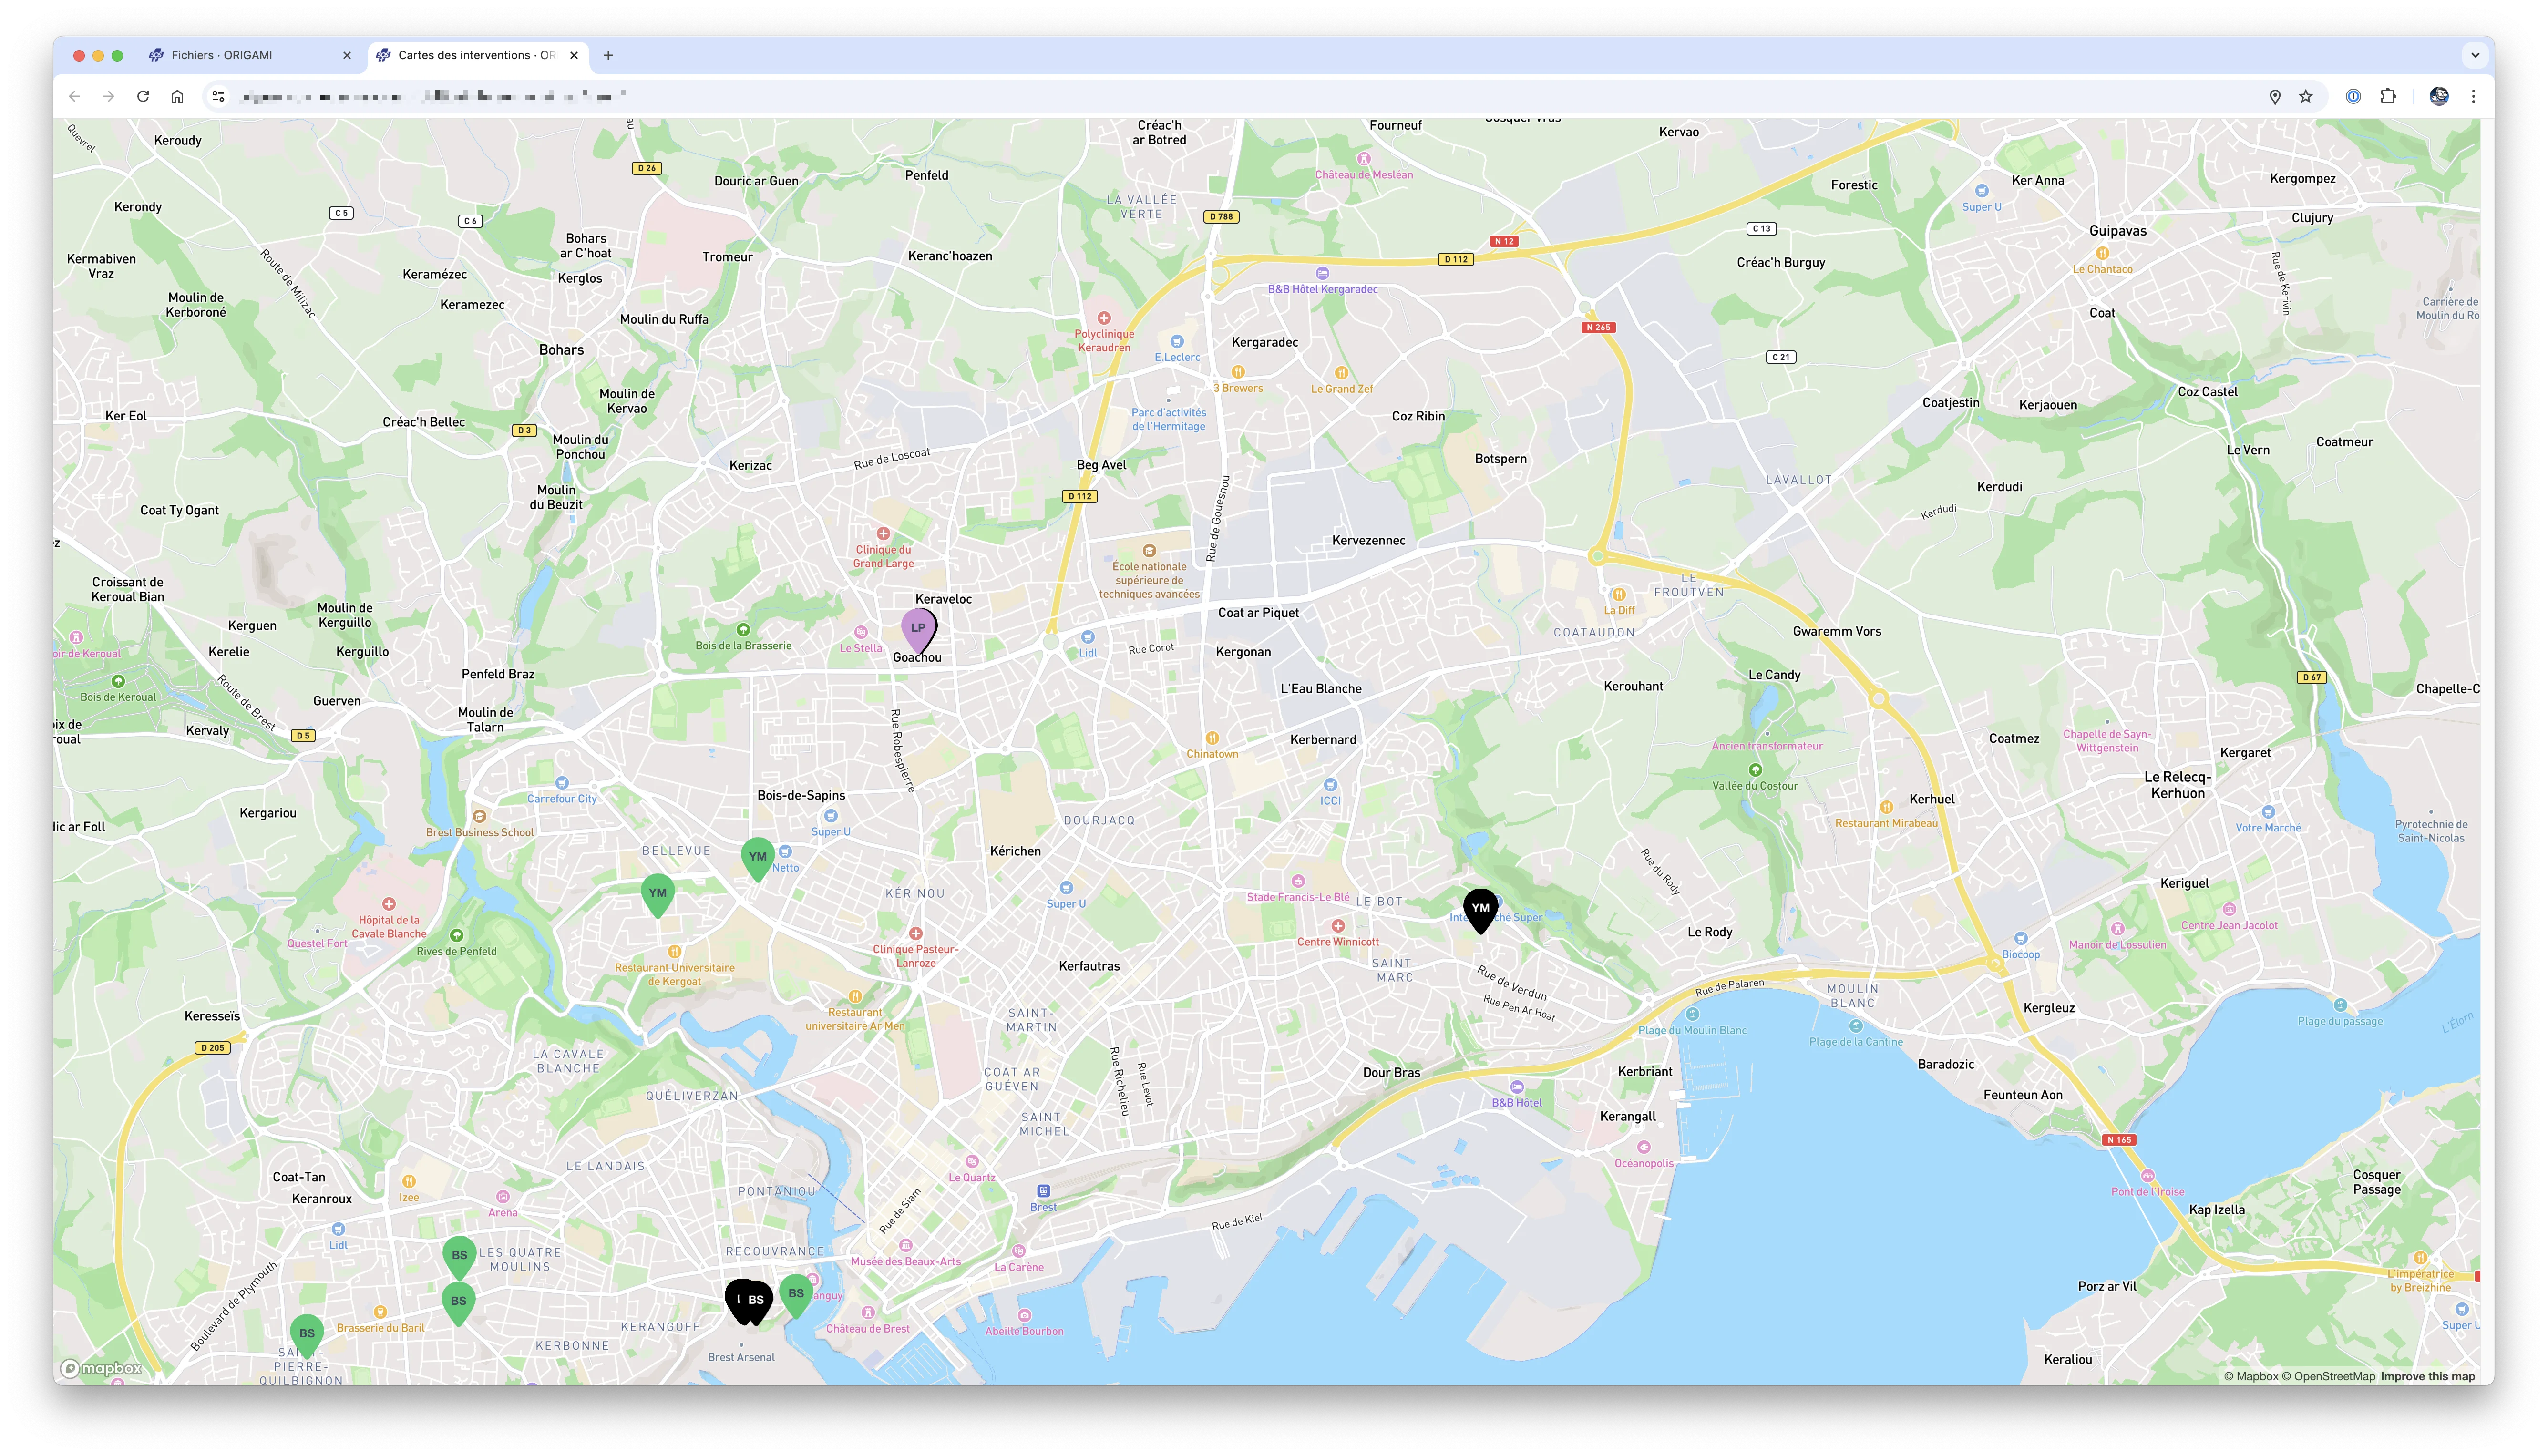
Task: Click the Stade Francis-Le Blé label
Action: 1297,897
